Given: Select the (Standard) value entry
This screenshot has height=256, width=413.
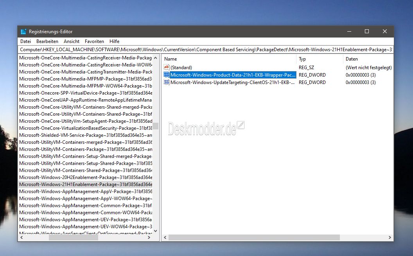Looking at the screenshot, I should point(181,68).
